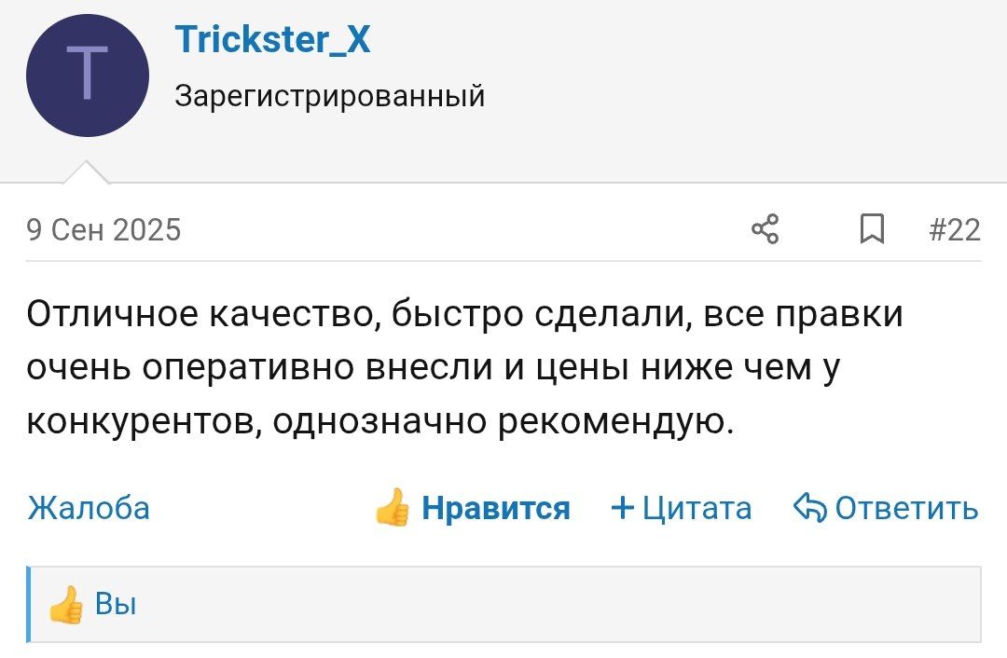This screenshot has height=658, width=1007.
Task: Click the post date 9 Сен 2025
Action: click(103, 229)
